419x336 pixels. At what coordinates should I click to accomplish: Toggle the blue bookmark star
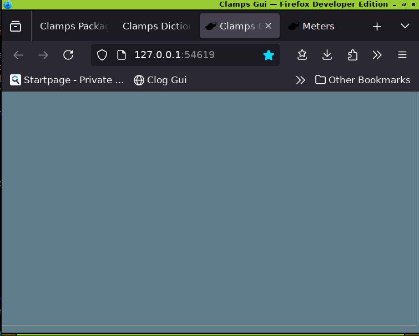(x=269, y=55)
